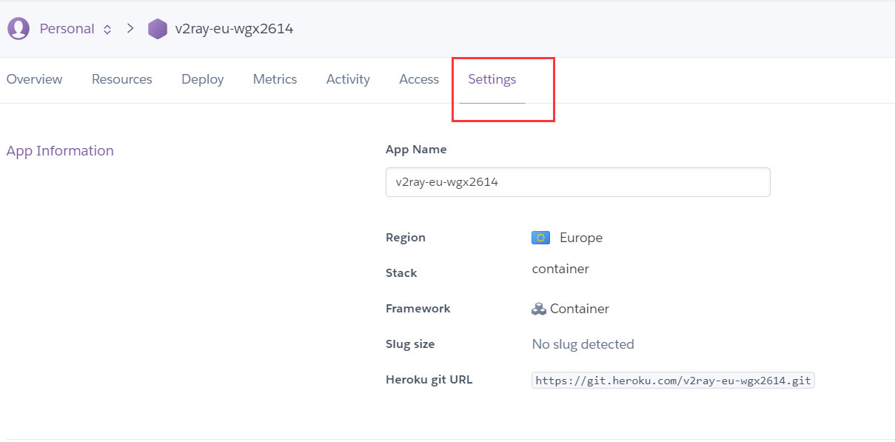The image size is (895, 442).
Task: Open the v2ray-eu-wgx2614 breadcrumb app link
Action: [234, 29]
